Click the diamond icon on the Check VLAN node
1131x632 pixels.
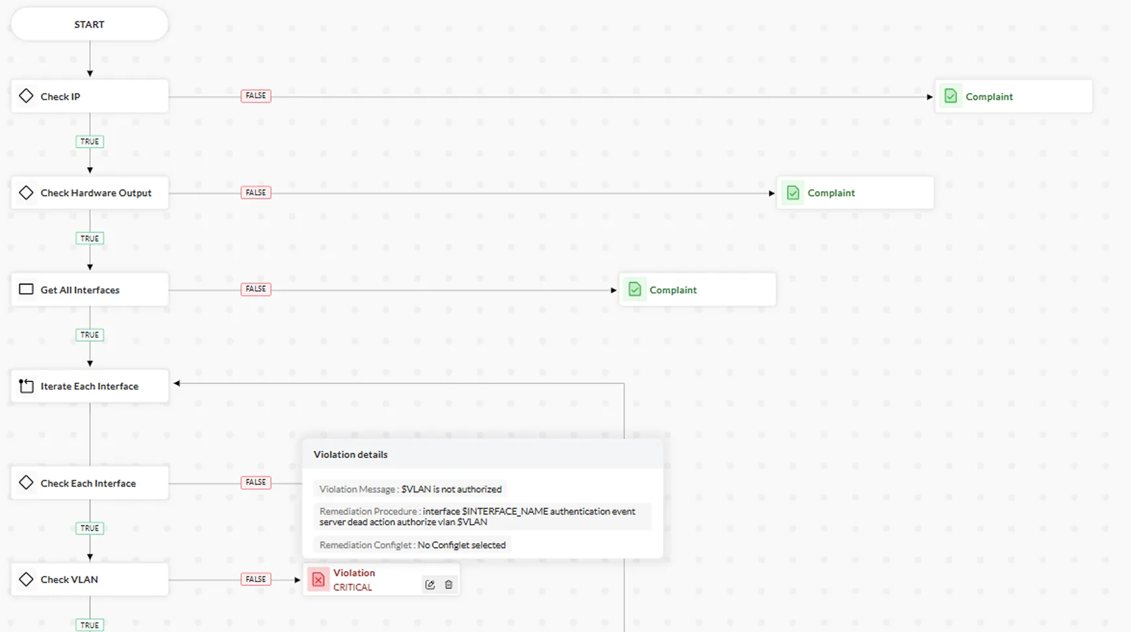pyautogui.click(x=26, y=579)
